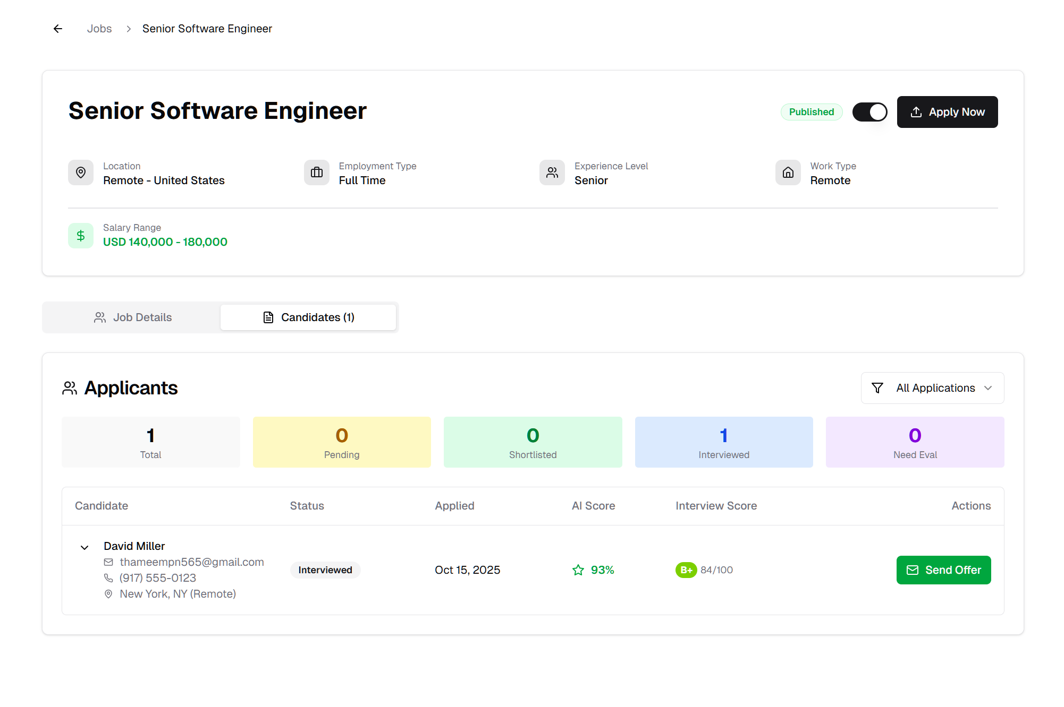Open the Jobs breadcrumb link
Screen dimensions: 1064x707
(x=99, y=29)
